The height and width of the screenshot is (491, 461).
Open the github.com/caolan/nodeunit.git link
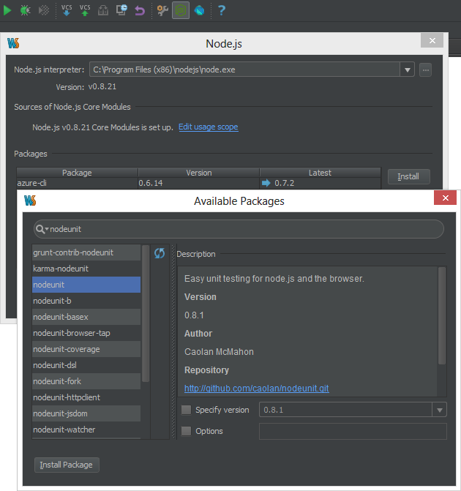tap(257, 389)
